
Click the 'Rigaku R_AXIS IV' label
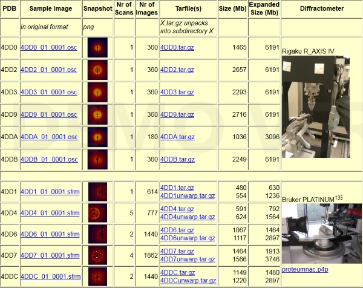308,51
